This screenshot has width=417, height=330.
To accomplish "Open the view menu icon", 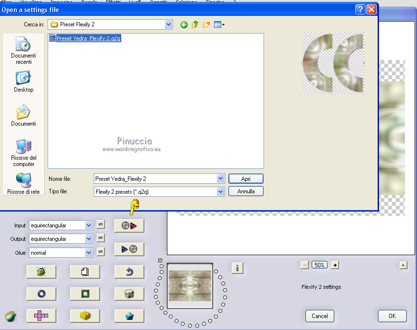I will (219, 24).
